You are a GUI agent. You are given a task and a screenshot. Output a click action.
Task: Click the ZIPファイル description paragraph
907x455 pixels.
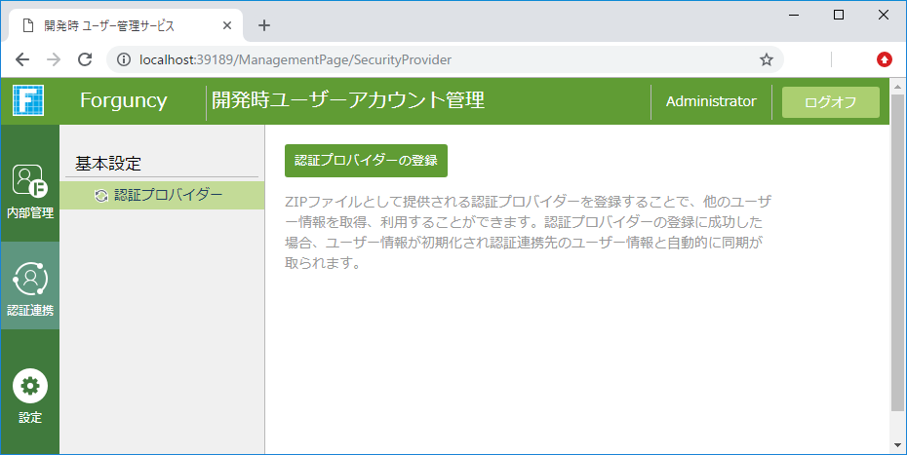coord(529,233)
